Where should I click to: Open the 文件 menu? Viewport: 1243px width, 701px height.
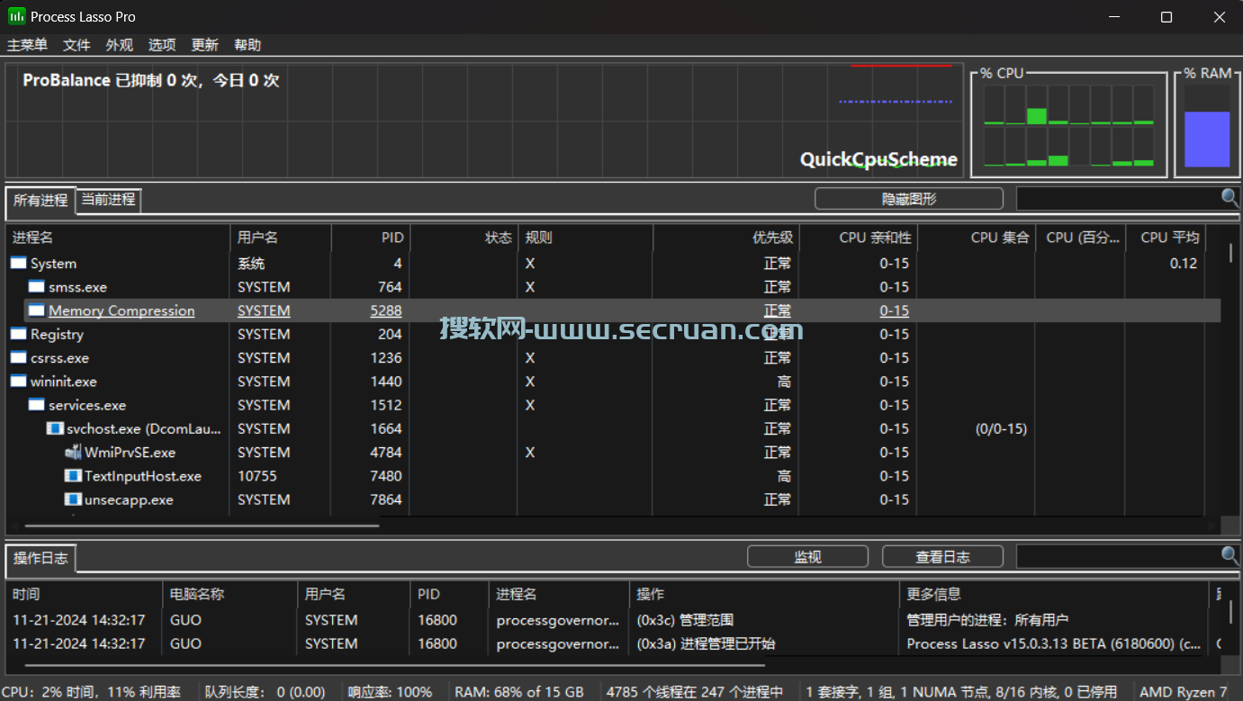tap(77, 45)
